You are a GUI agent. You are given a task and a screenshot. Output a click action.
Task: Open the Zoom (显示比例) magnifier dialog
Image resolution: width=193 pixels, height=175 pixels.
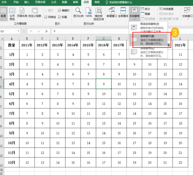coord(78,12)
